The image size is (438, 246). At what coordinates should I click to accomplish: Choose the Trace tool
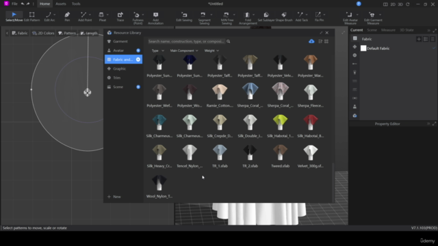pos(120,16)
